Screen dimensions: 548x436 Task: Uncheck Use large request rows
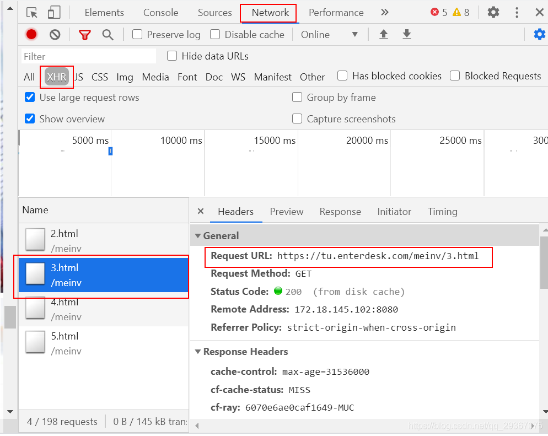click(30, 97)
